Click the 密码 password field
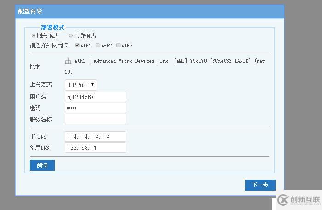 [95, 108]
